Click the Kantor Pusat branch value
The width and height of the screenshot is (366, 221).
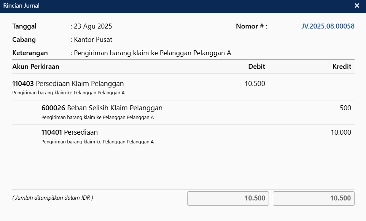[x=93, y=40]
